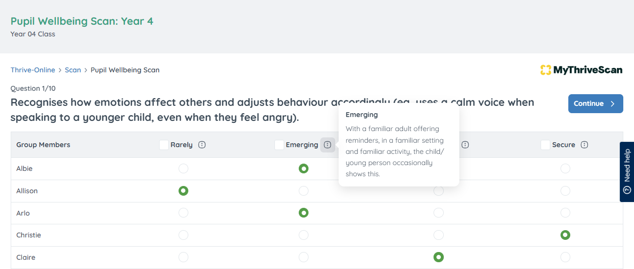The width and height of the screenshot is (634, 269).
Task: Open Thrive-Online breadcrumb link
Action: pyautogui.click(x=33, y=70)
